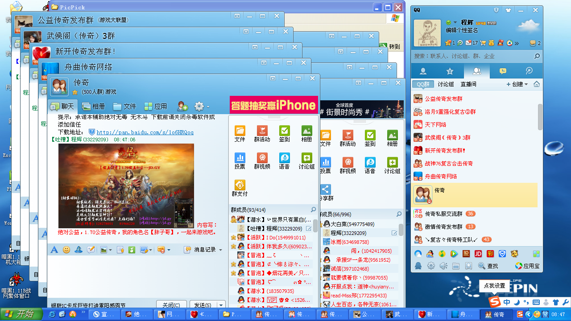The width and height of the screenshot is (571, 321).
Task: Search group members via magnifier icon in 传奇
Action: click(313, 210)
